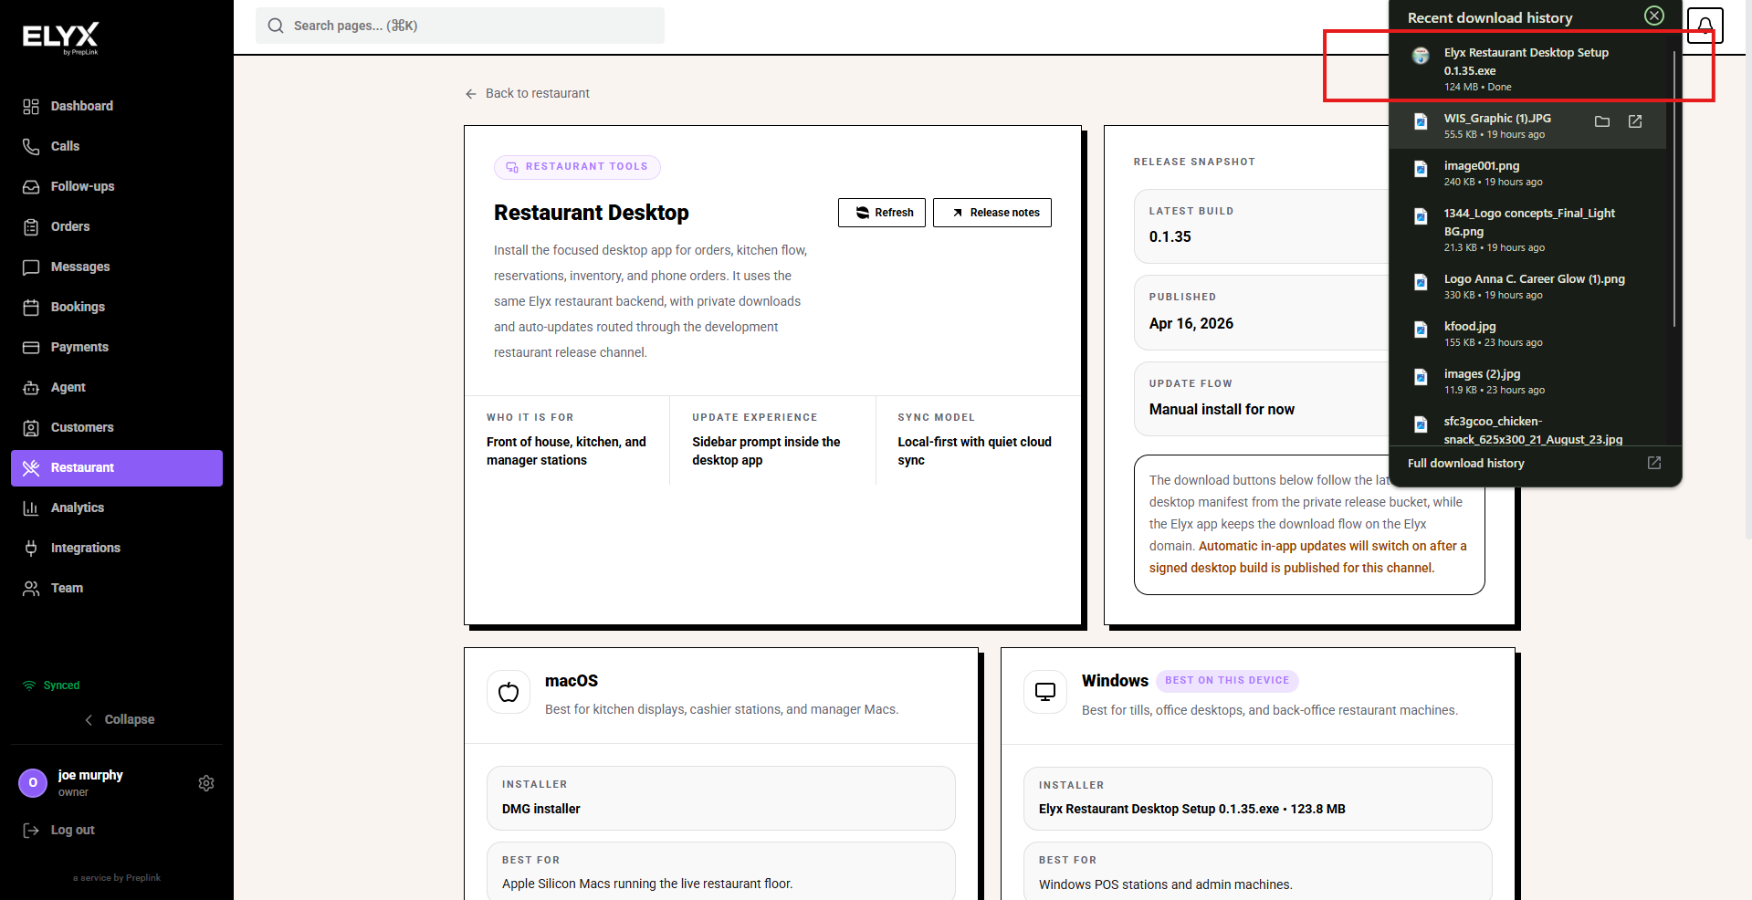Open account settings gear icon
Viewport: 1752px width, 900px height.
tap(206, 783)
